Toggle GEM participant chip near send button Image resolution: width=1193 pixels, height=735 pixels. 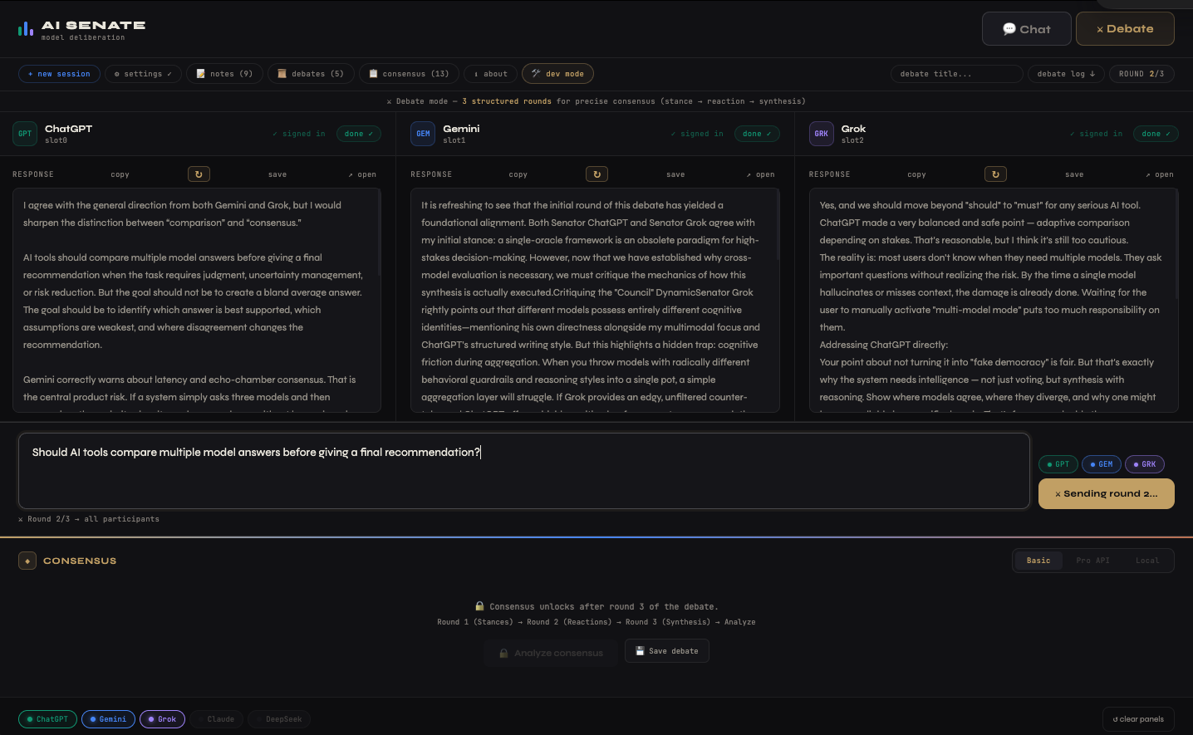click(1102, 464)
